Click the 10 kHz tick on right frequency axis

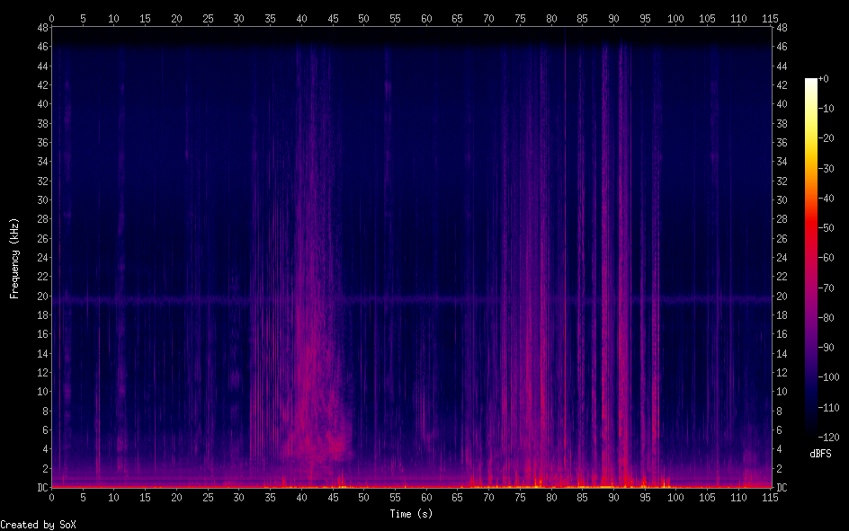point(782,392)
